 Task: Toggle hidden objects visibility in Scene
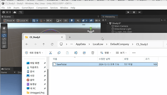[x=91, y=21]
